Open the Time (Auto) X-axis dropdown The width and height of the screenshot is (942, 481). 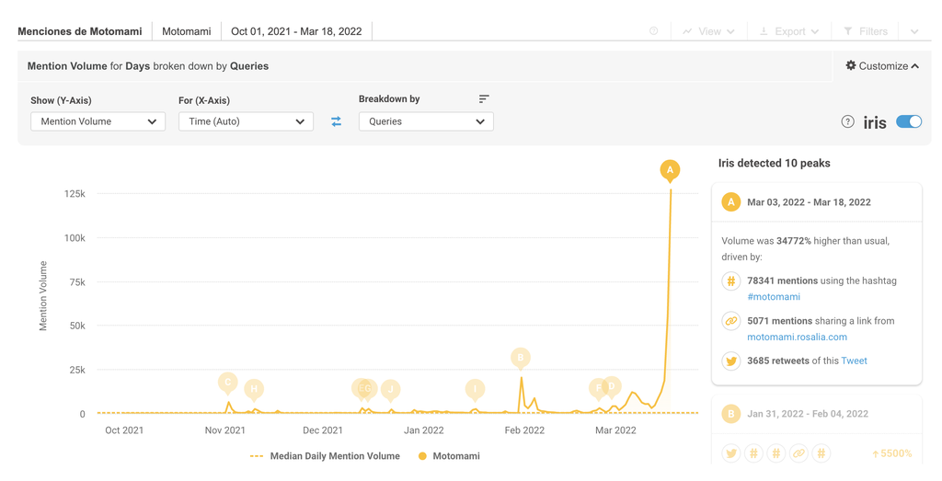click(x=246, y=121)
